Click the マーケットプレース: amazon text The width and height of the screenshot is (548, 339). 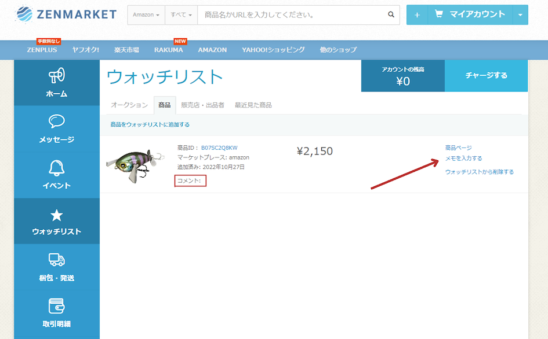213,158
